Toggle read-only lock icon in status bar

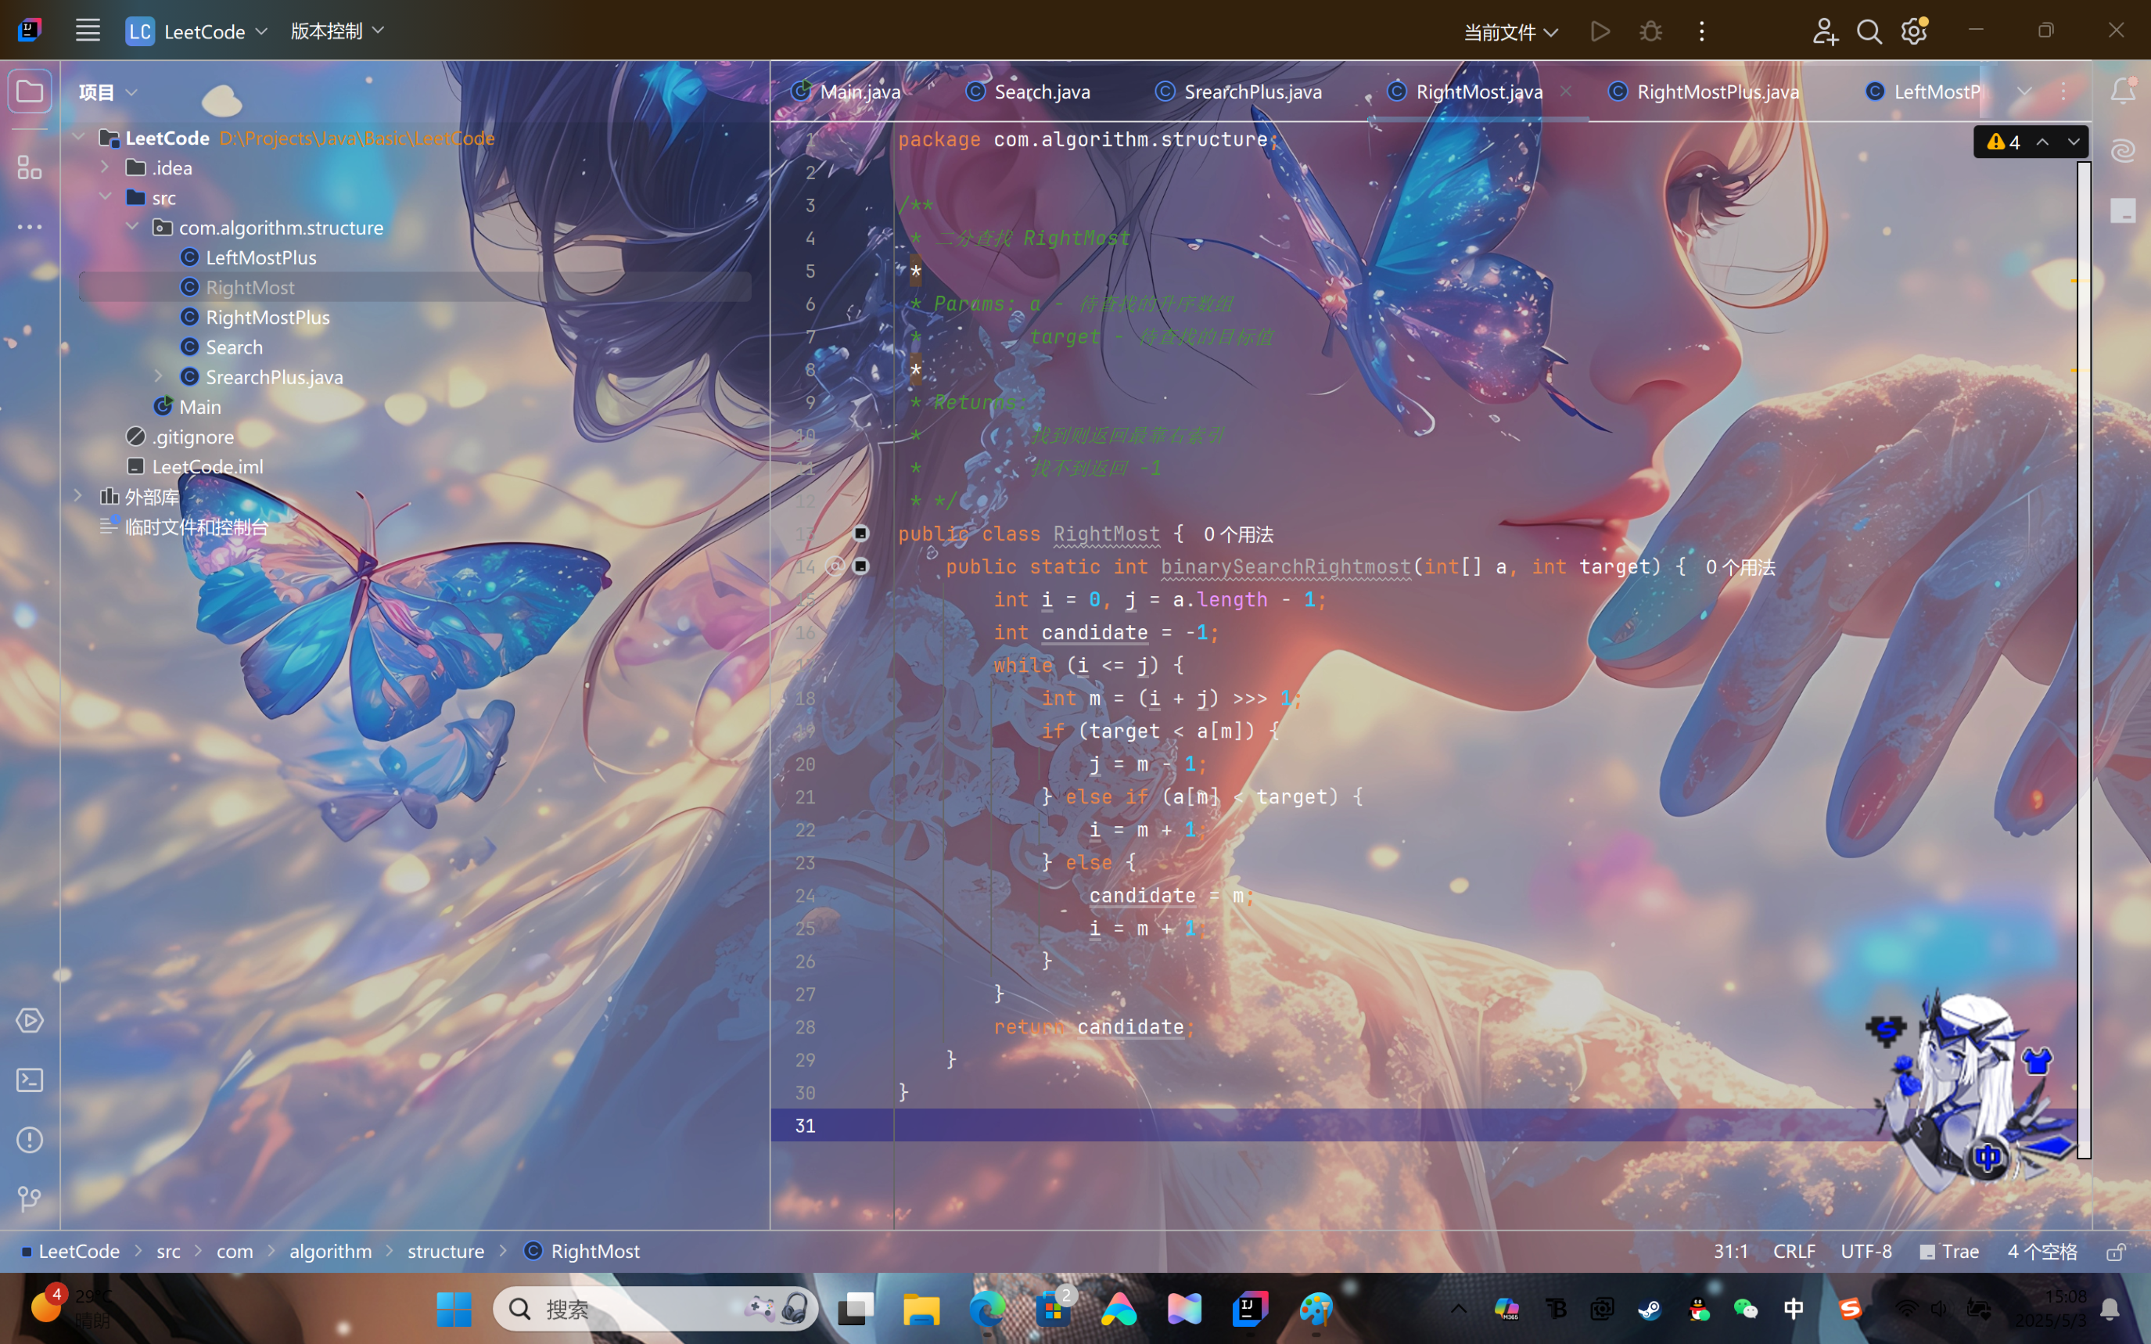[2117, 1252]
